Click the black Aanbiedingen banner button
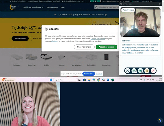 click(20, 39)
